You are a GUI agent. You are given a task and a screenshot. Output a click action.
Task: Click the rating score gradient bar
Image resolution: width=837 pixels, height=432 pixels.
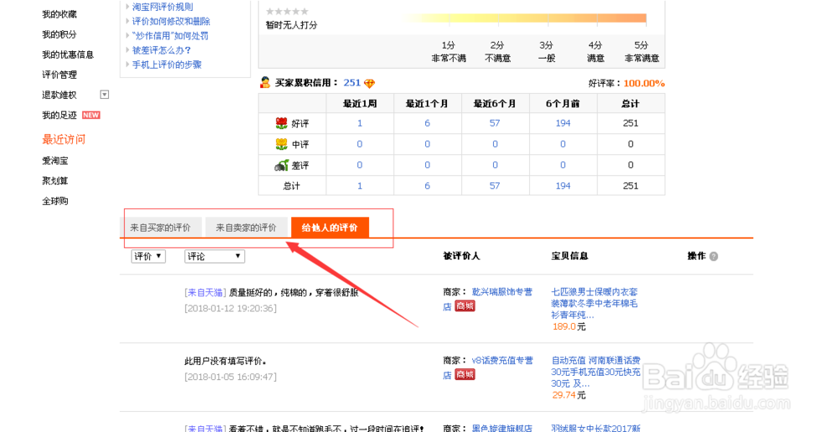click(x=525, y=19)
